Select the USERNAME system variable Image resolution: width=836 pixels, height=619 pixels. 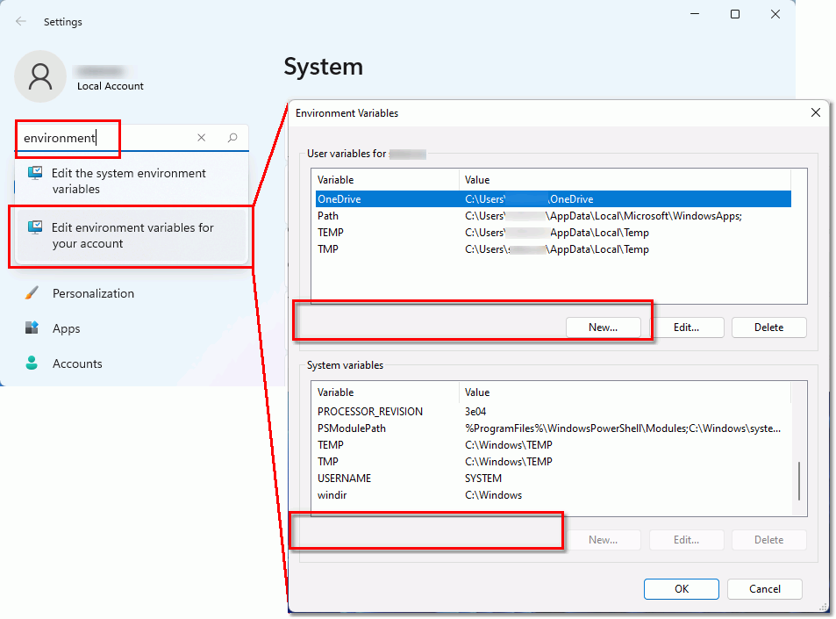(553, 479)
